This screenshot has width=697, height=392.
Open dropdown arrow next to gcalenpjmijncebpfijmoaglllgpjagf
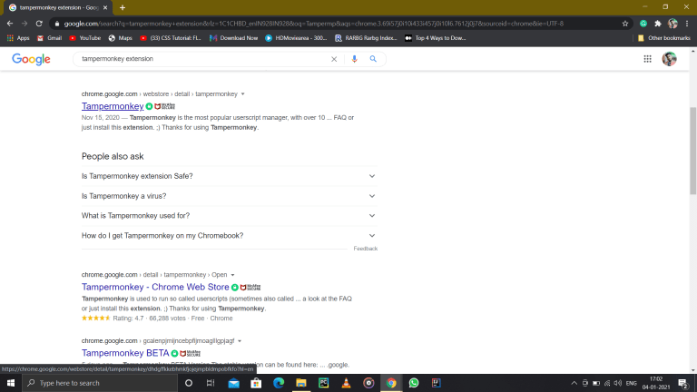click(240, 341)
